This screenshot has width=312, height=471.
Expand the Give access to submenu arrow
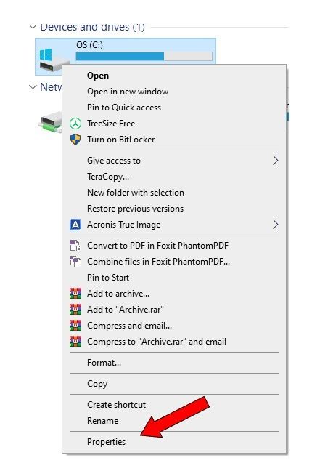pos(276,161)
